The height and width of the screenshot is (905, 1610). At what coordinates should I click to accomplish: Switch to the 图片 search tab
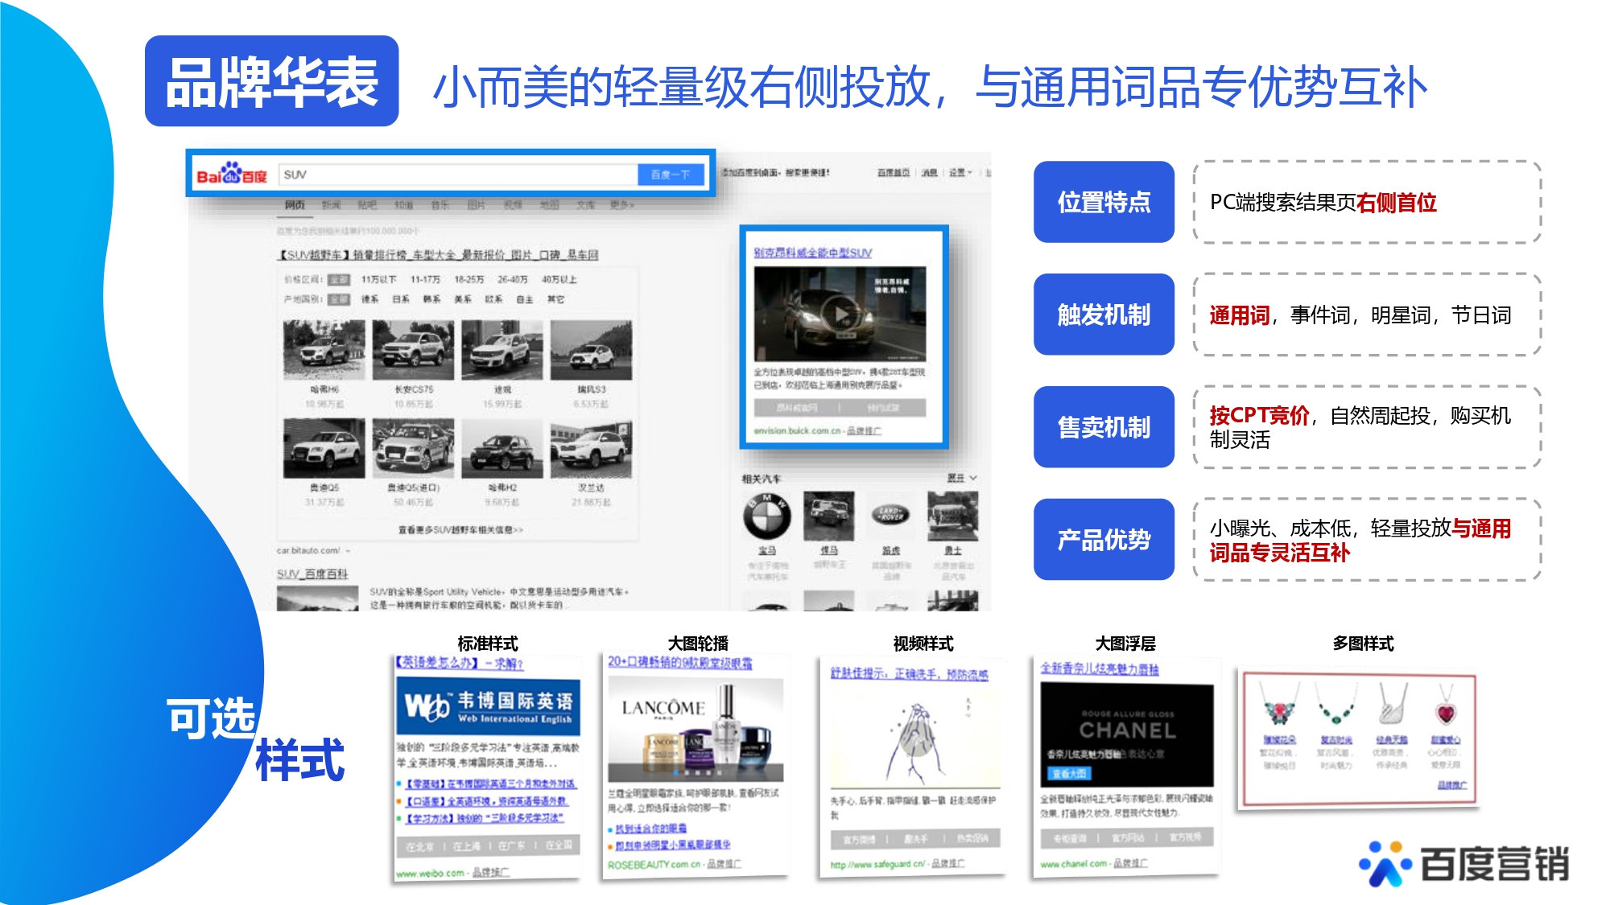[477, 205]
